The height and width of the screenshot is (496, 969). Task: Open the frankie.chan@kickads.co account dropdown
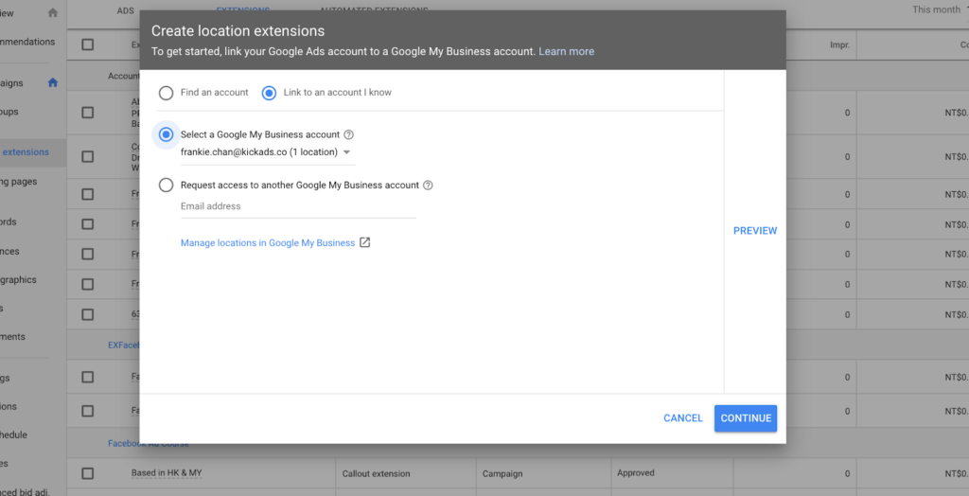click(267, 152)
